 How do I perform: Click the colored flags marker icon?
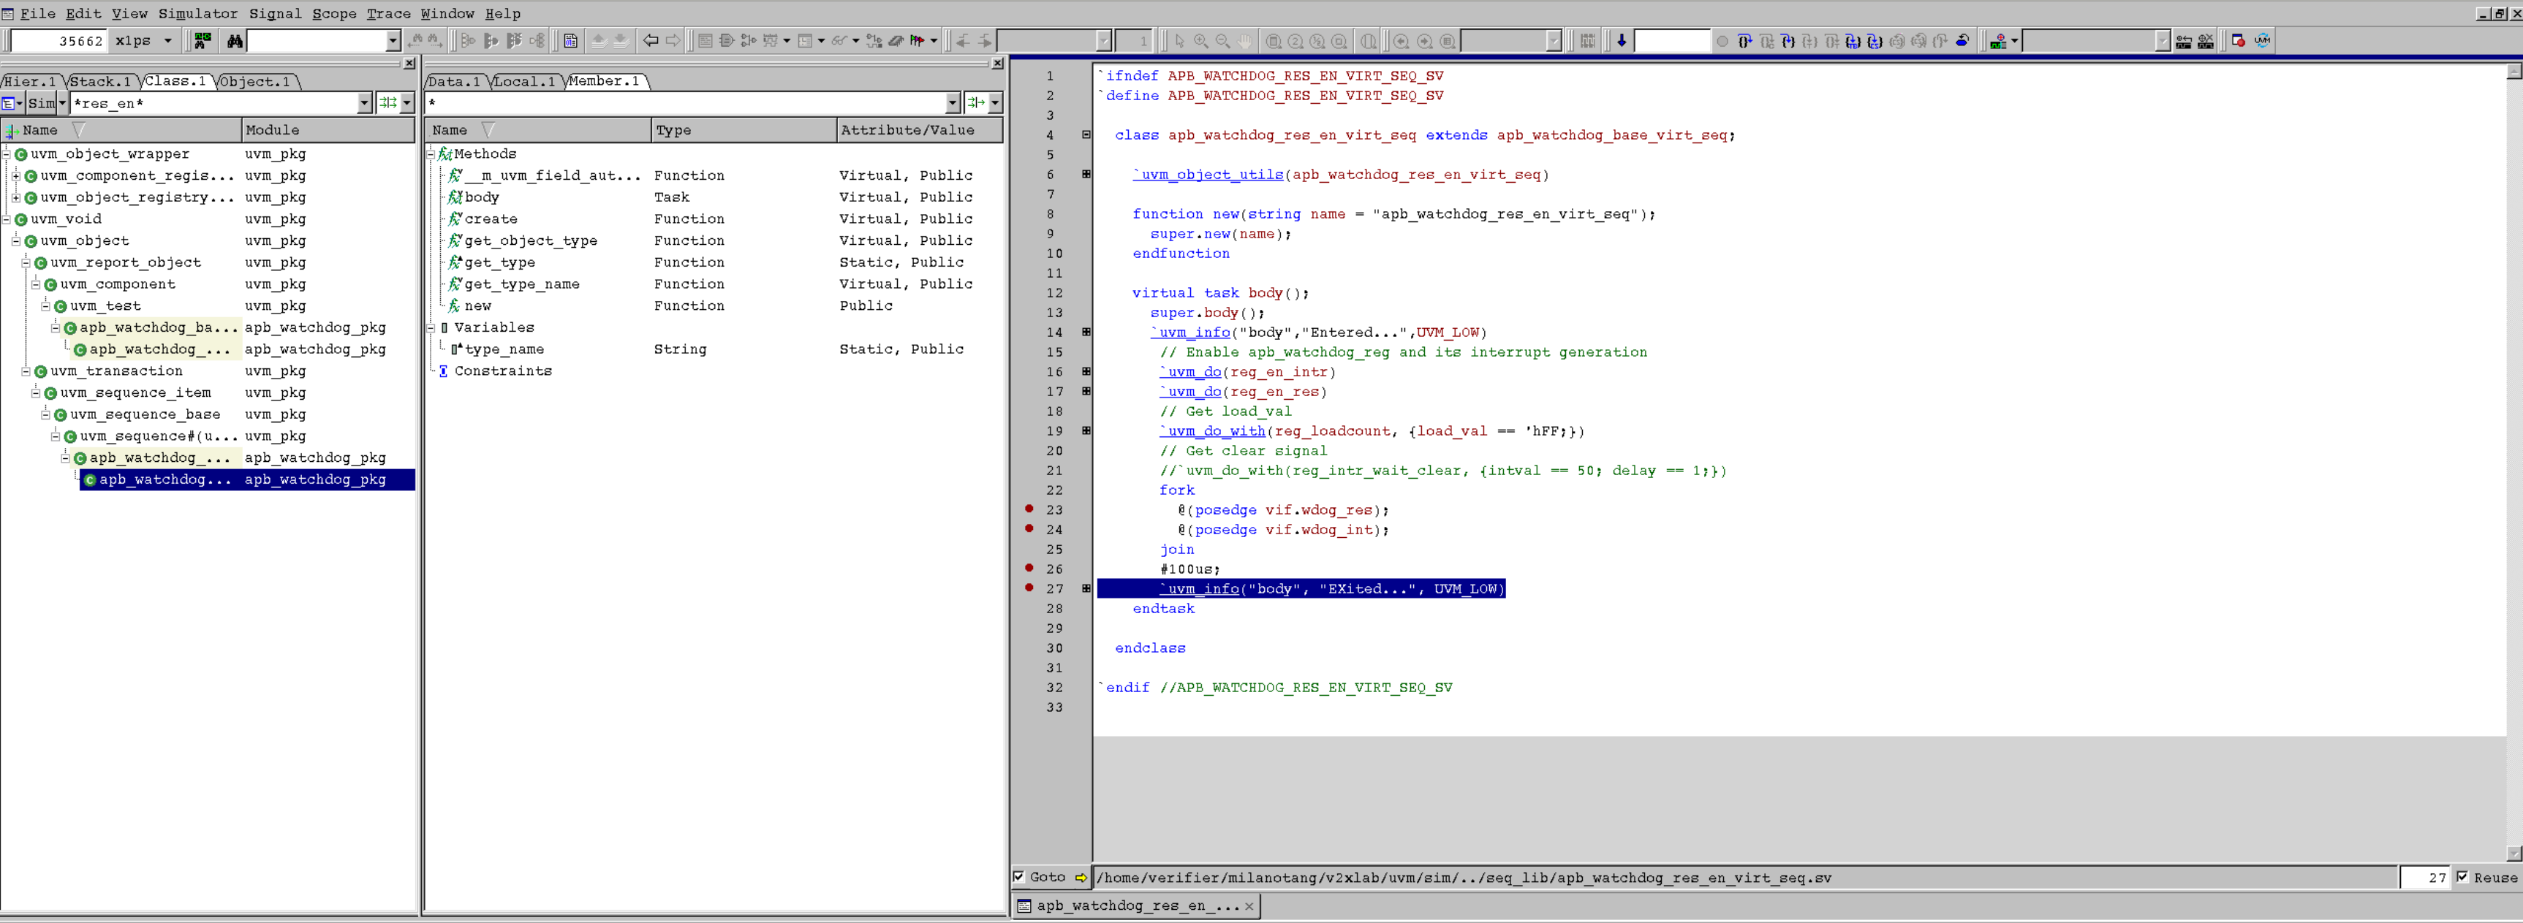[918, 41]
